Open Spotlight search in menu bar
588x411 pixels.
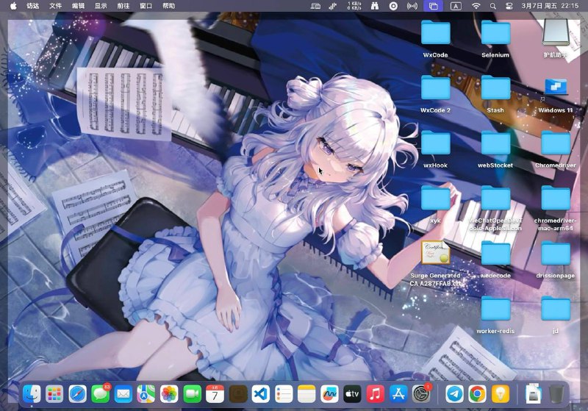492,6
